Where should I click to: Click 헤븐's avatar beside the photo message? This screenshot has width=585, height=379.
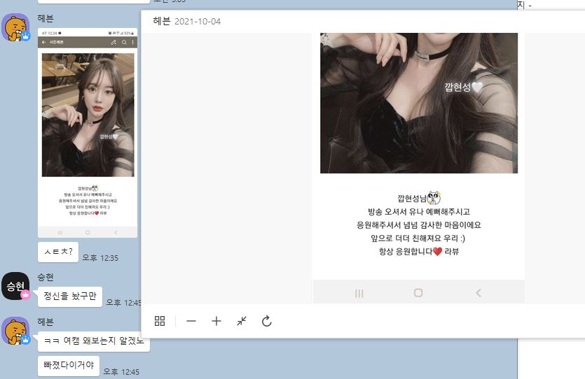point(15,27)
